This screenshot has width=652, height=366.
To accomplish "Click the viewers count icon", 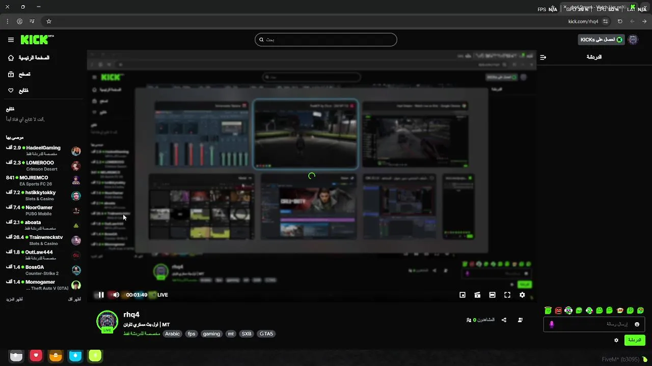I will coord(469,320).
